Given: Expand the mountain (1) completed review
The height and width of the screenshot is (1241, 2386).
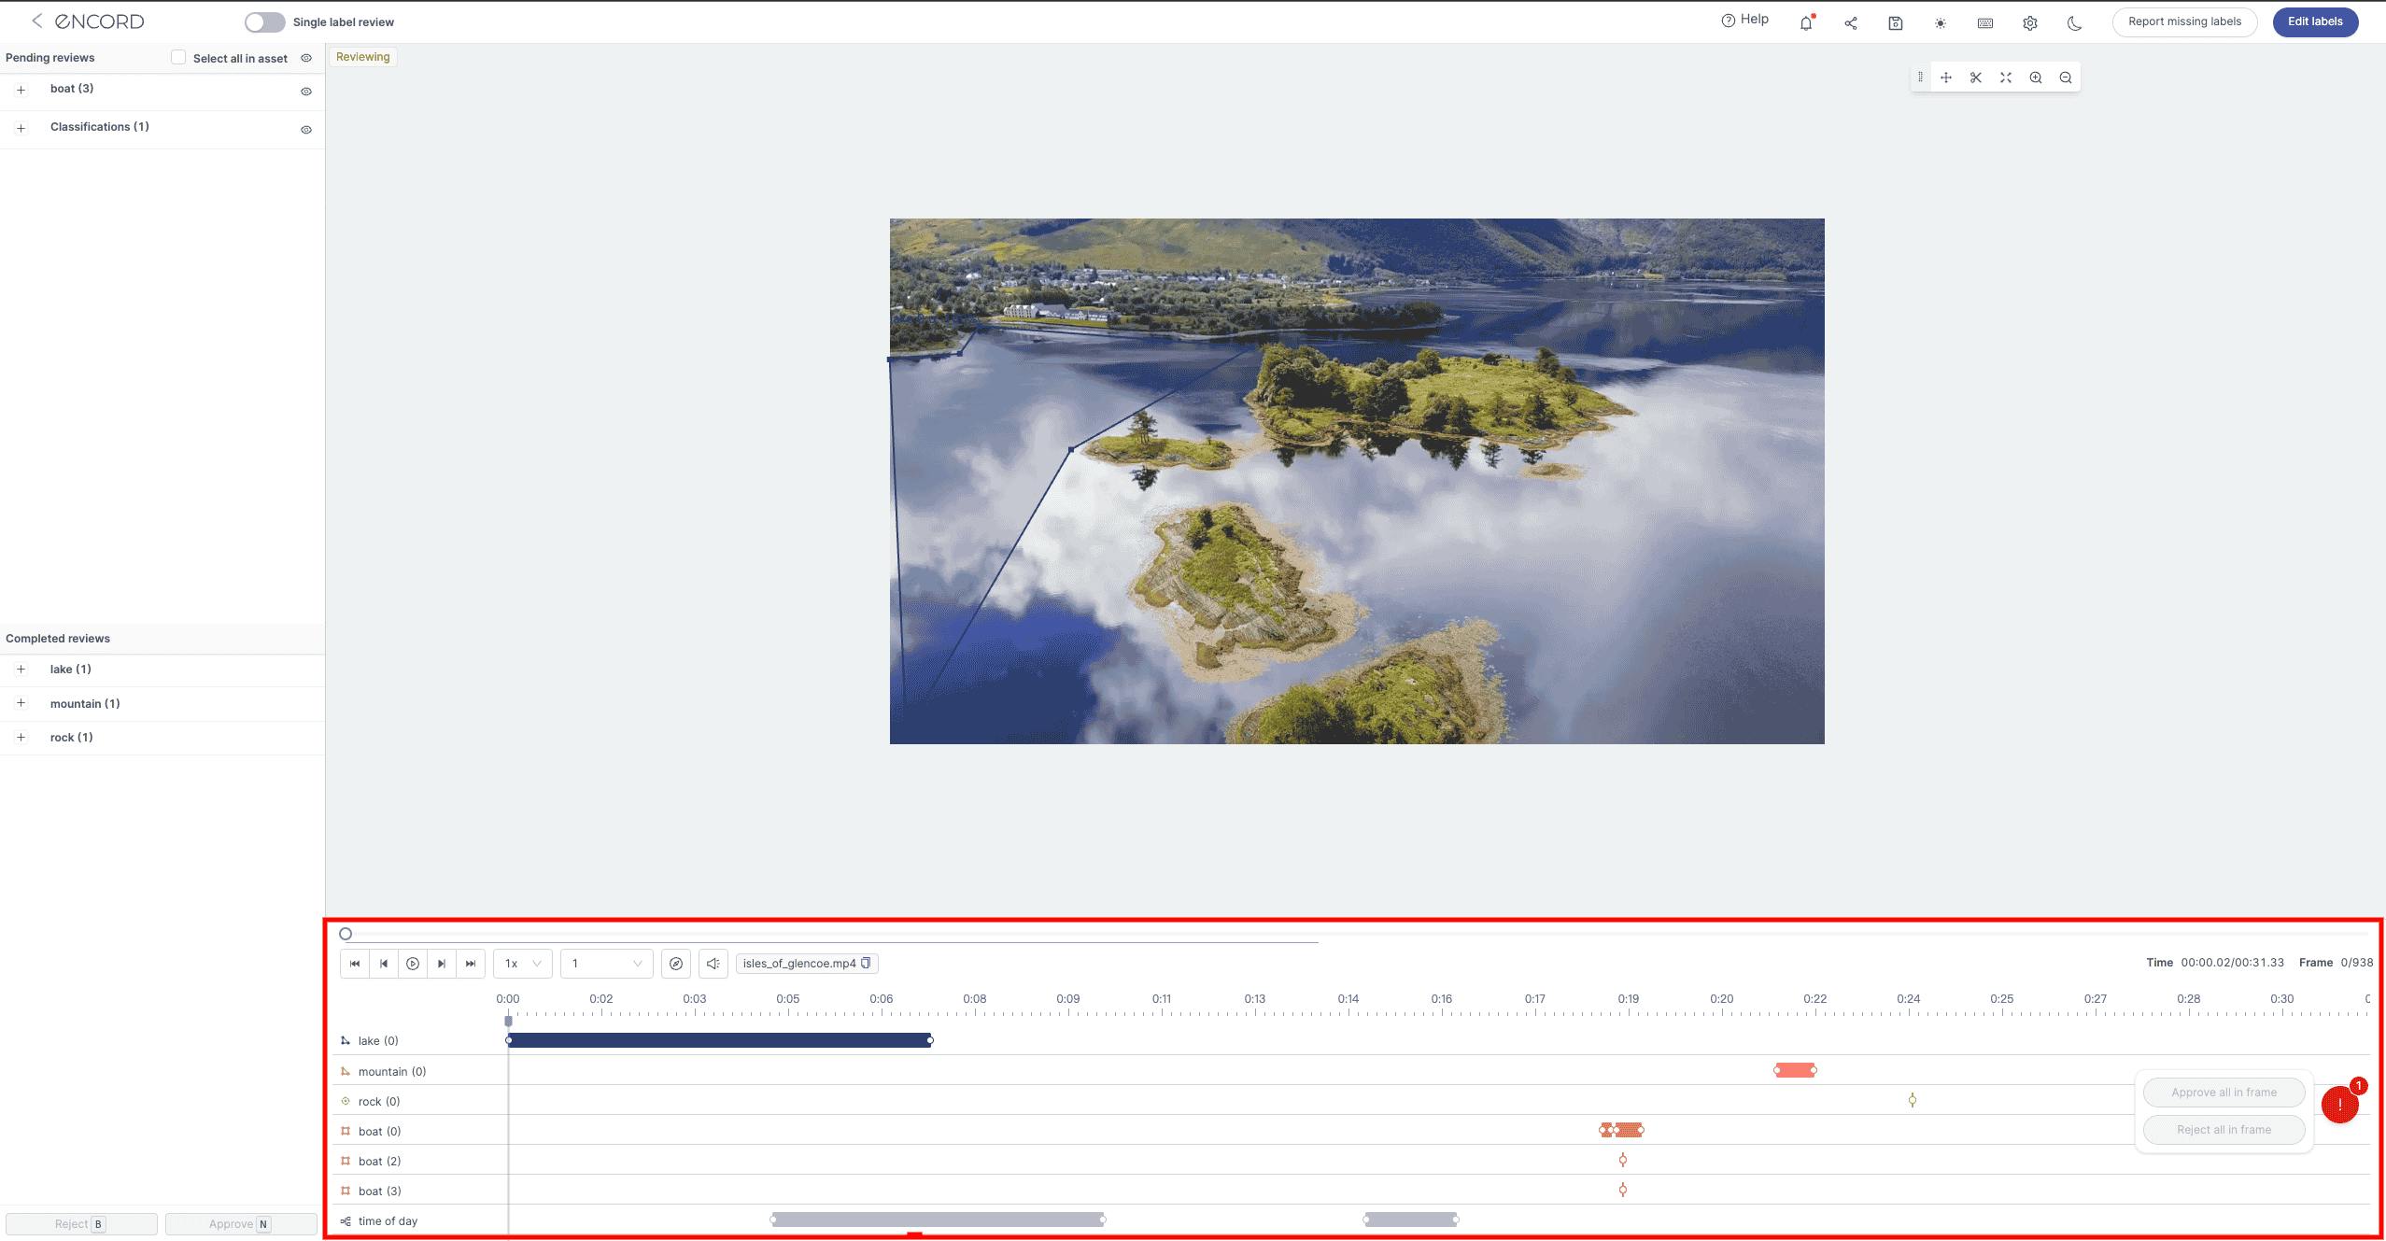Looking at the screenshot, I should pos(21,703).
